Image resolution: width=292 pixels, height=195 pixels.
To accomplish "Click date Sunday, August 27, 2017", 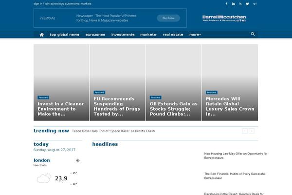I will [x=55, y=150].
